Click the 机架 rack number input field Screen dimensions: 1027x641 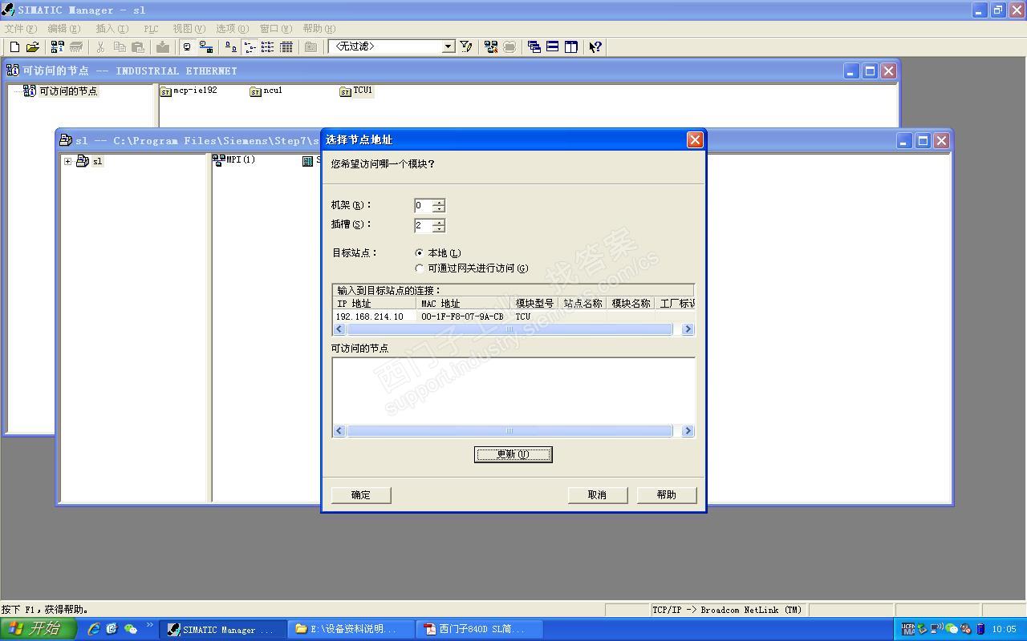pos(423,206)
